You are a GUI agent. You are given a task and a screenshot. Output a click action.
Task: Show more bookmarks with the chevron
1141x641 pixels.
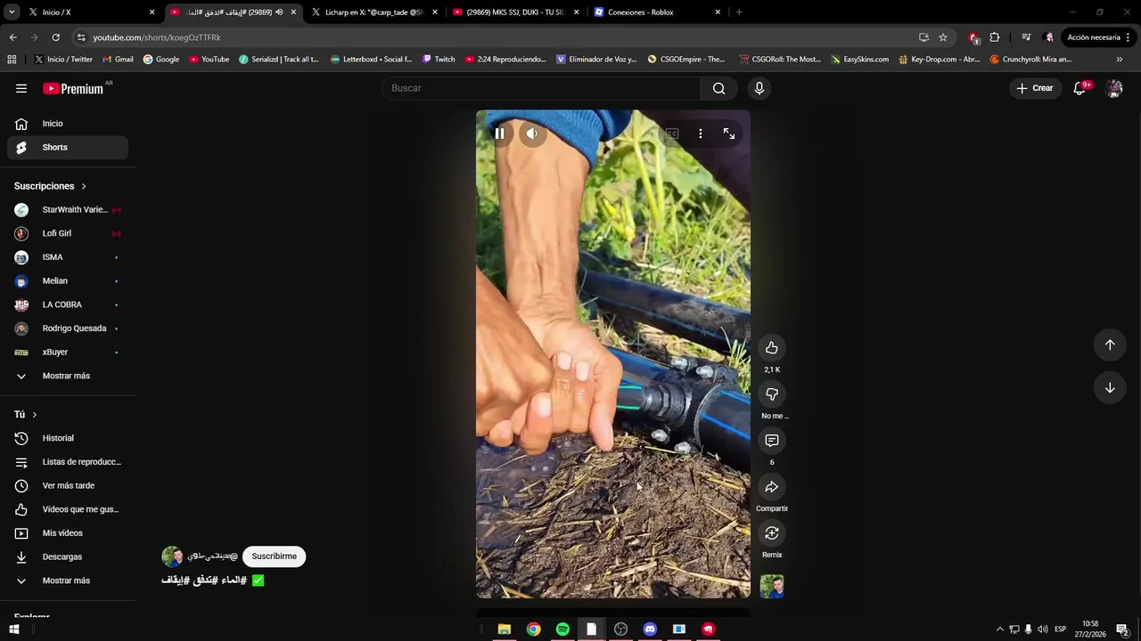click(x=1120, y=60)
